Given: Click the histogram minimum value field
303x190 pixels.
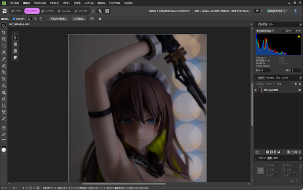Looking at the screenshot, I should (266, 70).
